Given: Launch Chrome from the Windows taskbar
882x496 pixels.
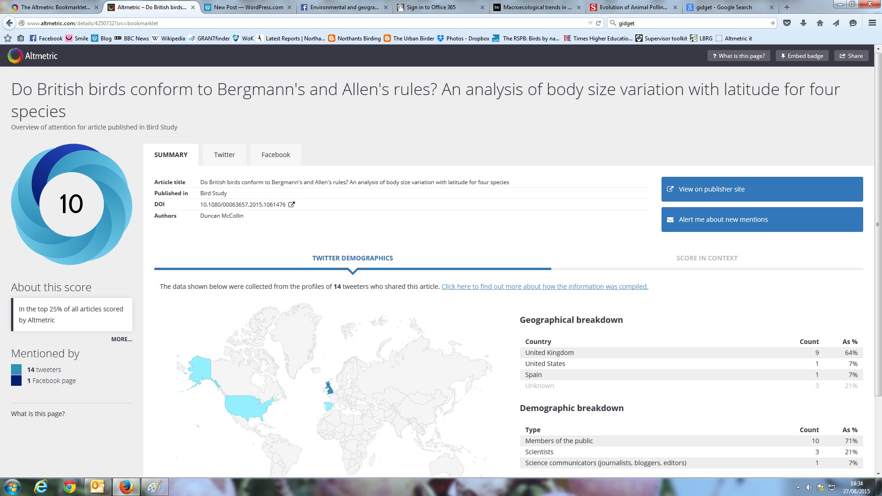Looking at the screenshot, I should tap(69, 487).
